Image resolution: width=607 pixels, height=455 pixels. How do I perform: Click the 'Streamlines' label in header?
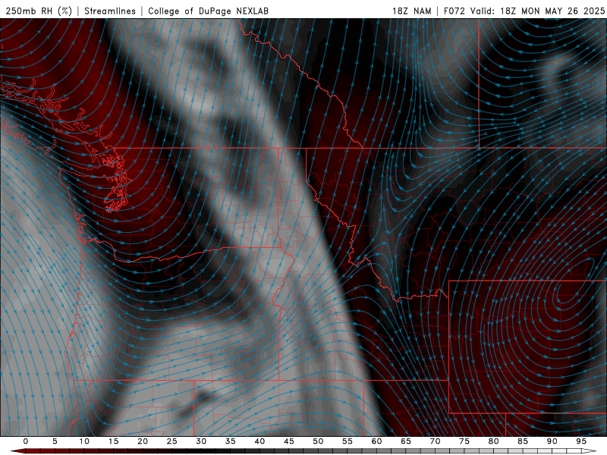tap(110, 11)
